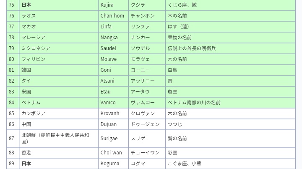Viewport: 302px width, 169px height.
Task: Click the Atsani name cell
Action: point(113,81)
